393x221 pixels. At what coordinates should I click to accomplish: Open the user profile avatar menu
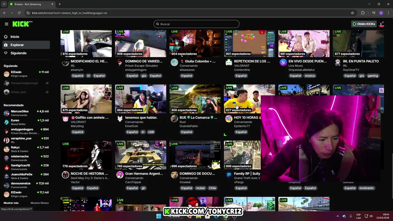pyautogui.click(x=382, y=24)
